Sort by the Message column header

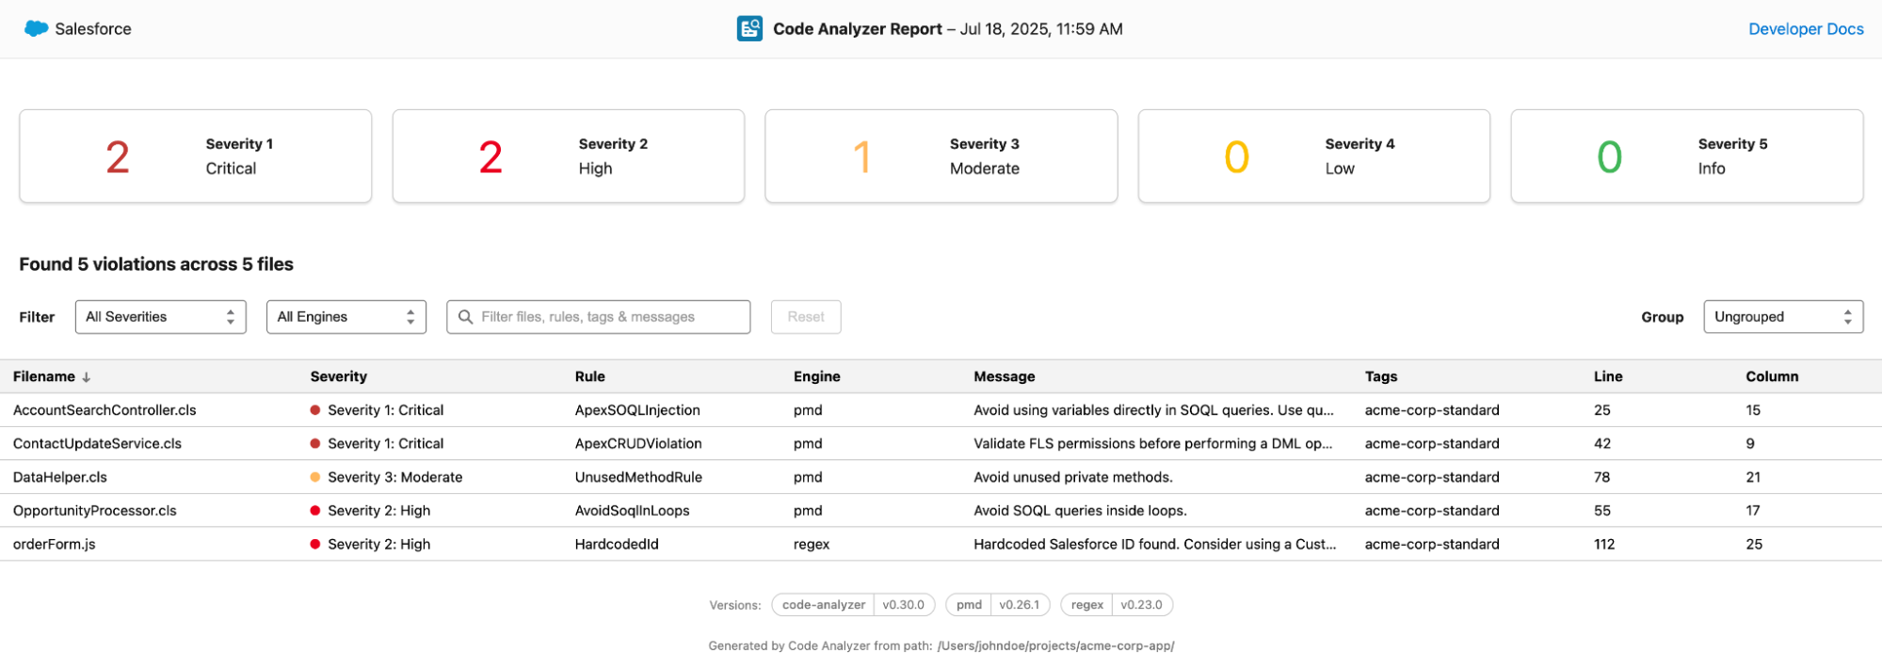pyautogui.click(x=1005, y=376)
